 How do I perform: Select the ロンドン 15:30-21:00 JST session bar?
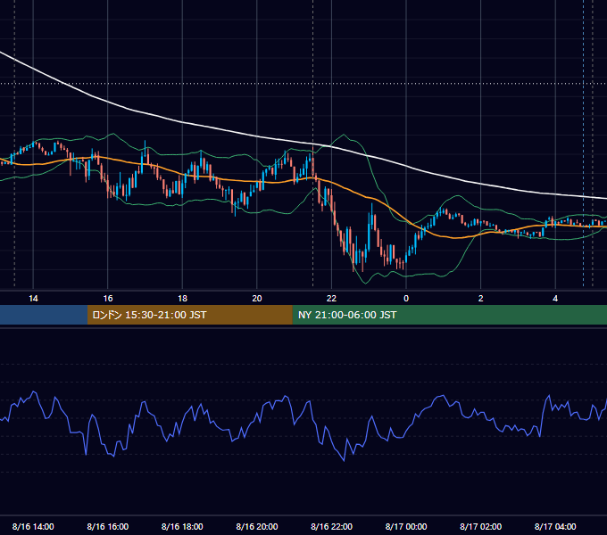(x=189, y=315)
